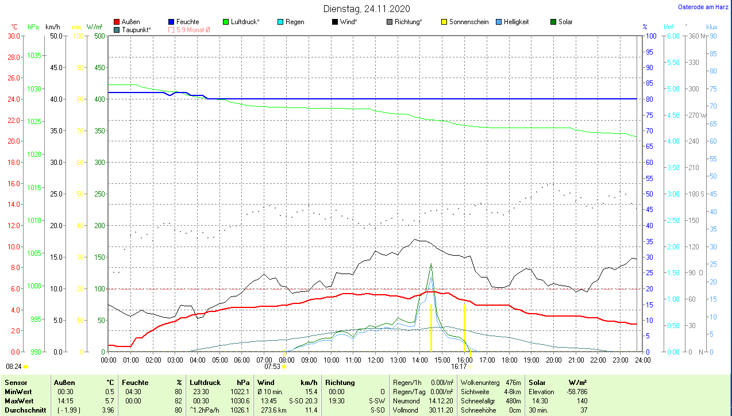Image resolution: width=732 pixels, height=416 pixels.
Task: Click the Sensor header in statistics table
Action: point(15,382)
